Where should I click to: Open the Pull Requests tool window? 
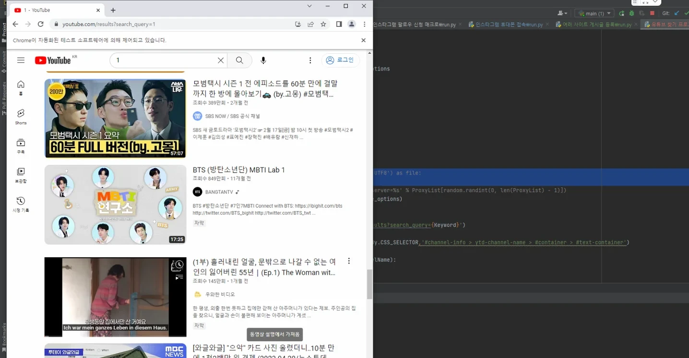point(4,98)
